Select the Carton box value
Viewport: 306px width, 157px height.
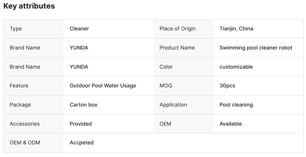pyautogui.click(x=84, y=105)
